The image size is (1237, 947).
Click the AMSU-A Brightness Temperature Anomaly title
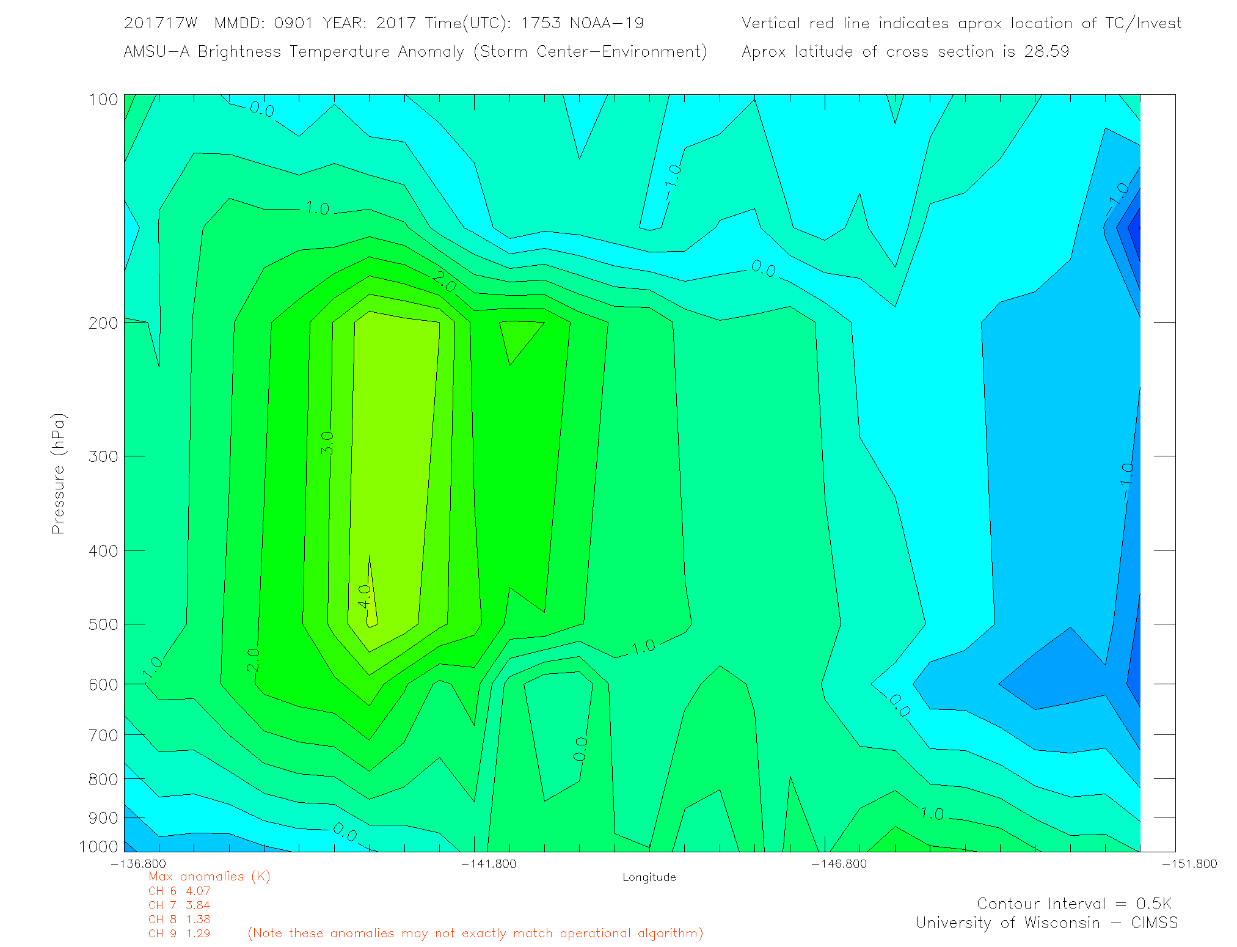[415, 51]
